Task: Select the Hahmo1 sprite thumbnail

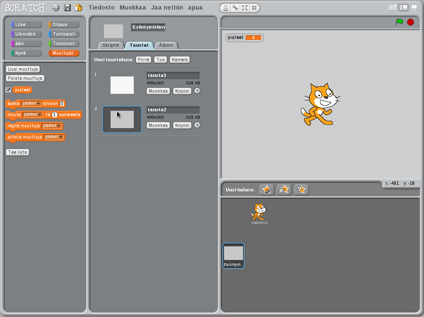Action: (259, 214)
